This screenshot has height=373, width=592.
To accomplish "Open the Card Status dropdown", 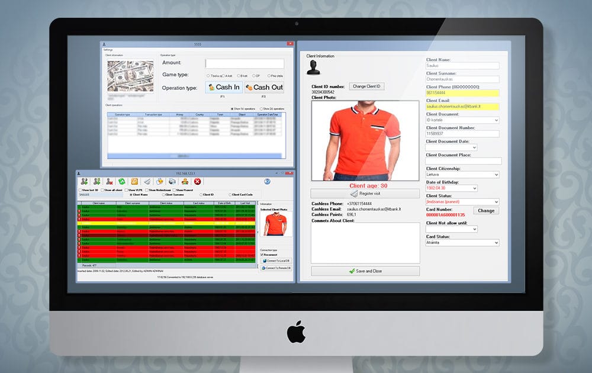I will (x=462, y=242).
